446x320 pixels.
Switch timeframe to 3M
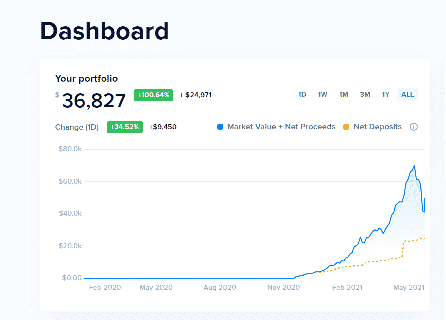coord(365,94)
